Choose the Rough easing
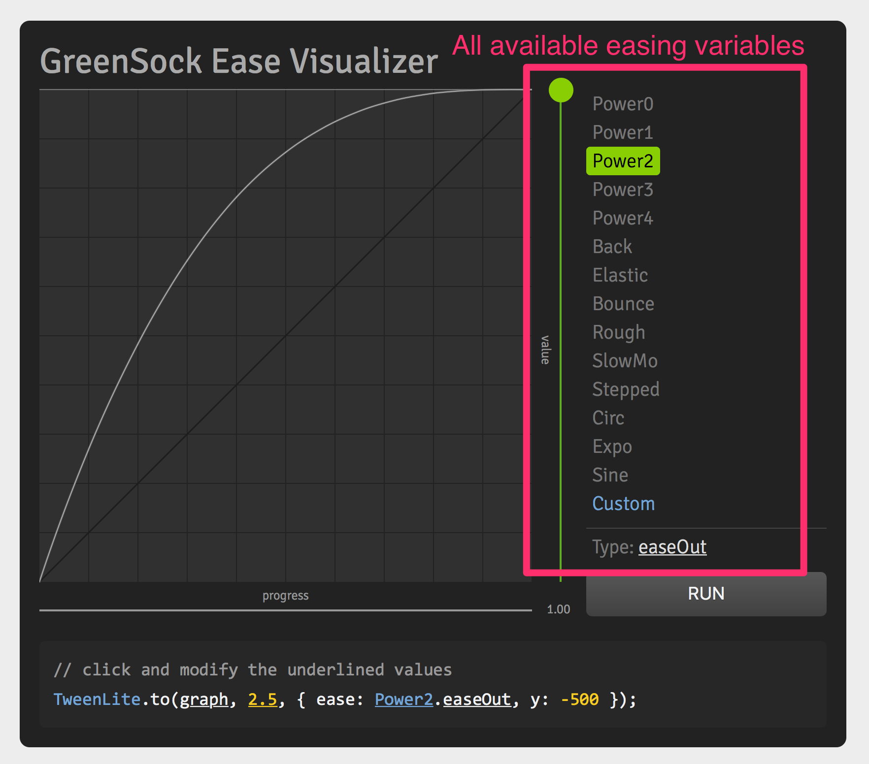869x764 pixels. pos(618,332)
